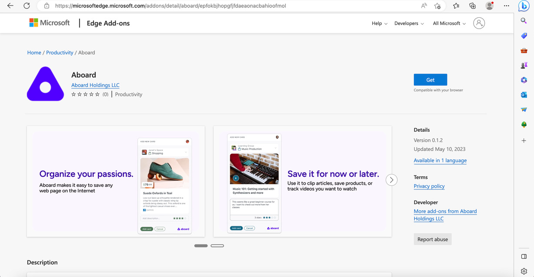Image resolution: width=534 pixels, height=277 pixels.
Task: Expand the All Microsoft dropdown
Action: (449, 23)
